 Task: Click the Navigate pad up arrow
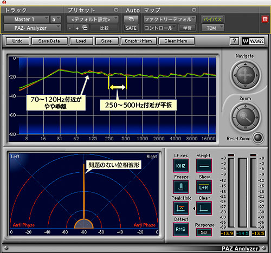pyautogui.click(x=245, y=64)
